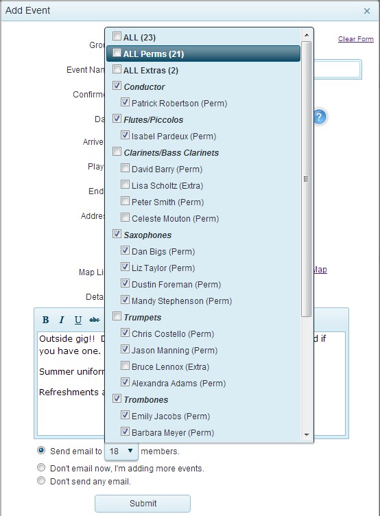Click the member list scrollbar thumb

click(x=307, y=179)
